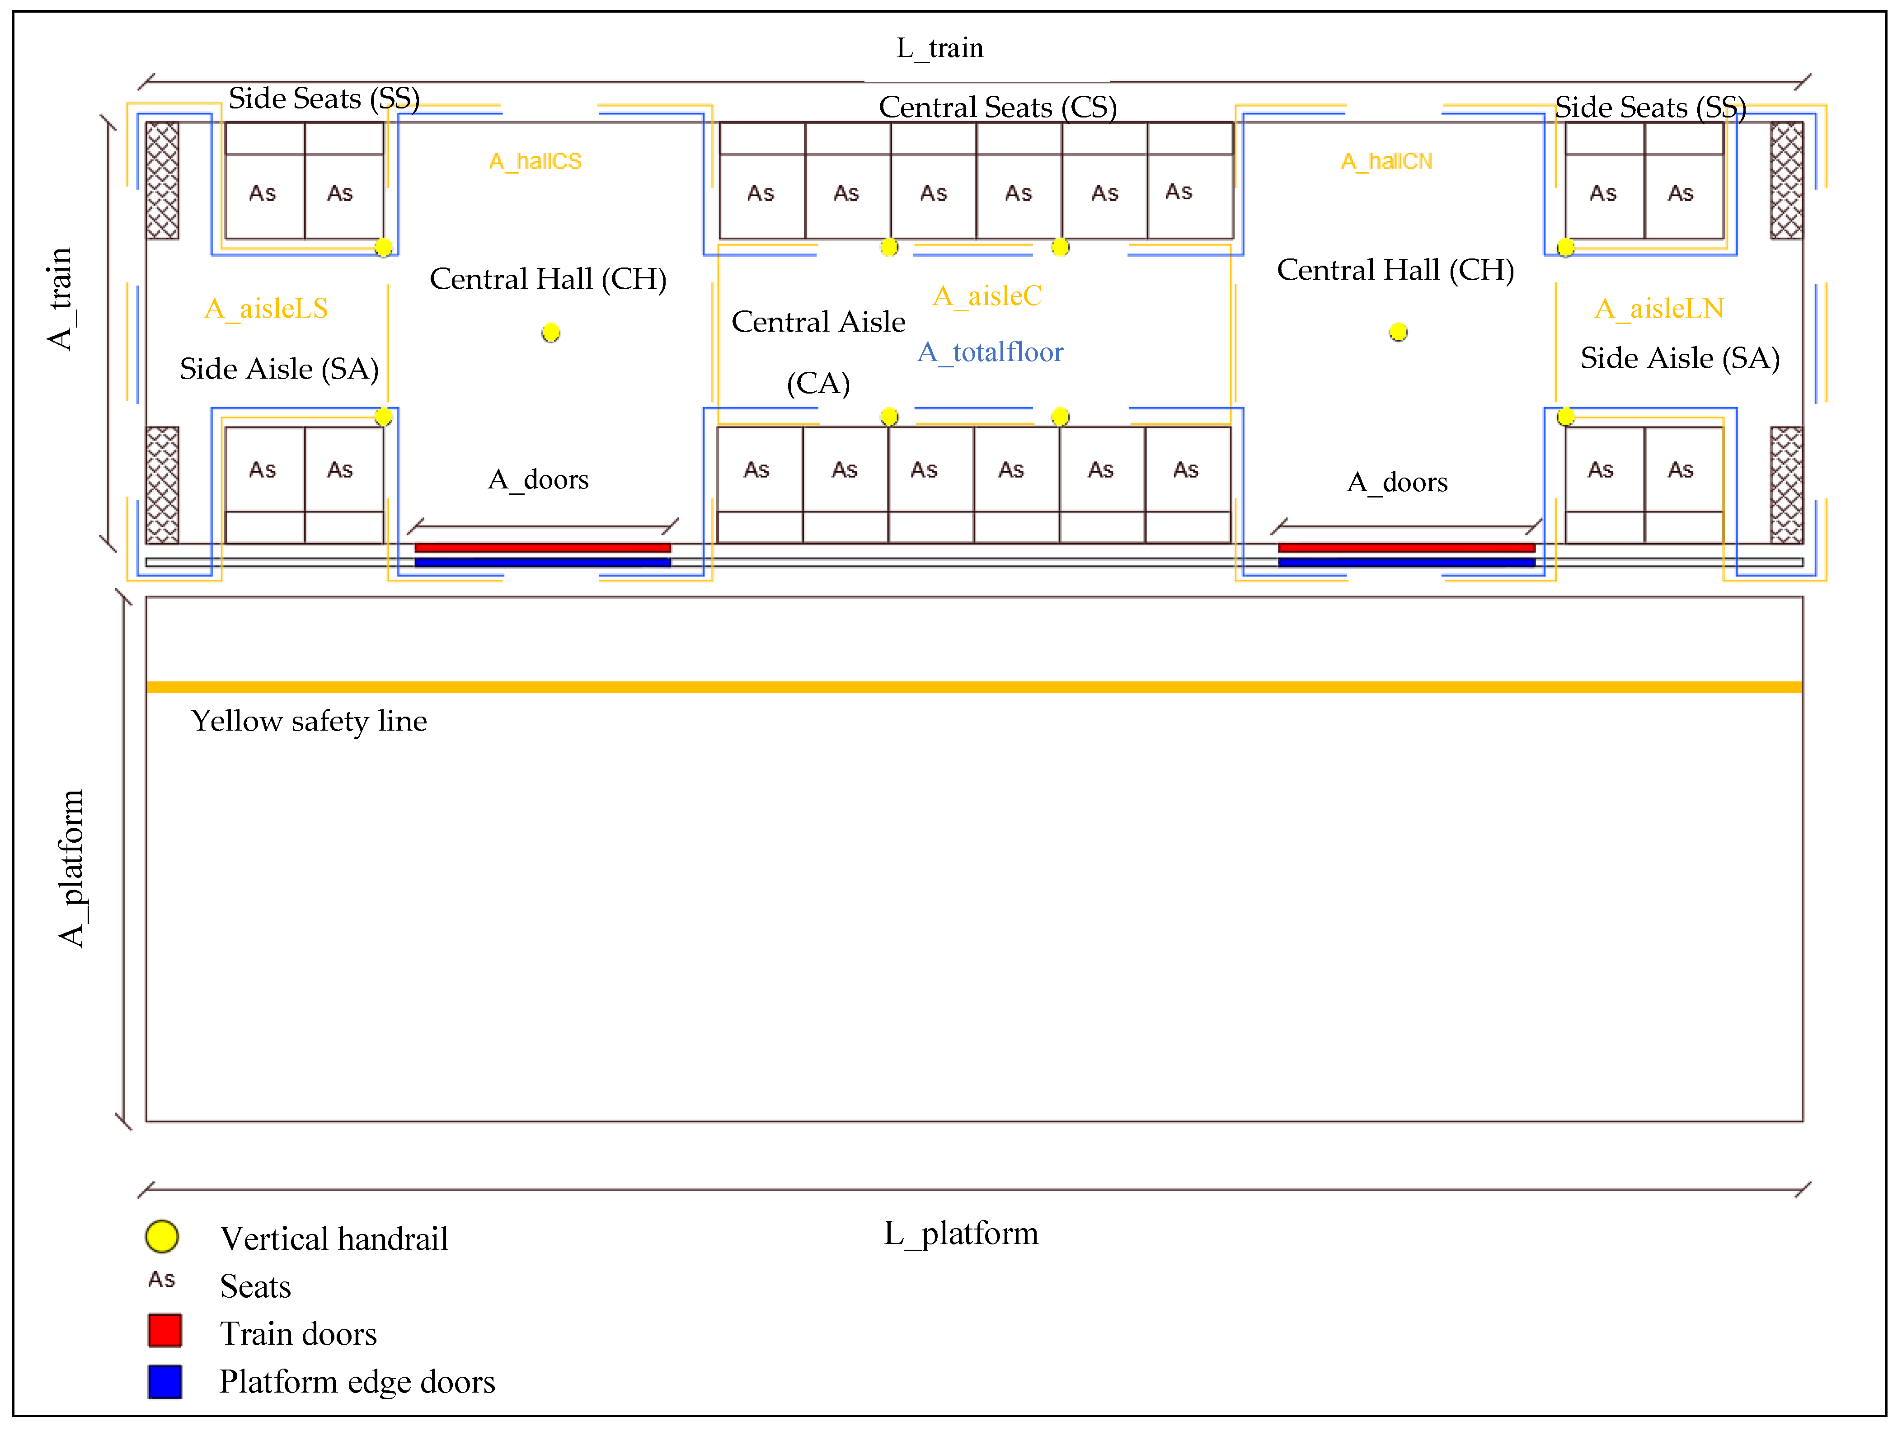
Task: Click the bottom-right crosshatched corner block
Action: coord(1786,485)
